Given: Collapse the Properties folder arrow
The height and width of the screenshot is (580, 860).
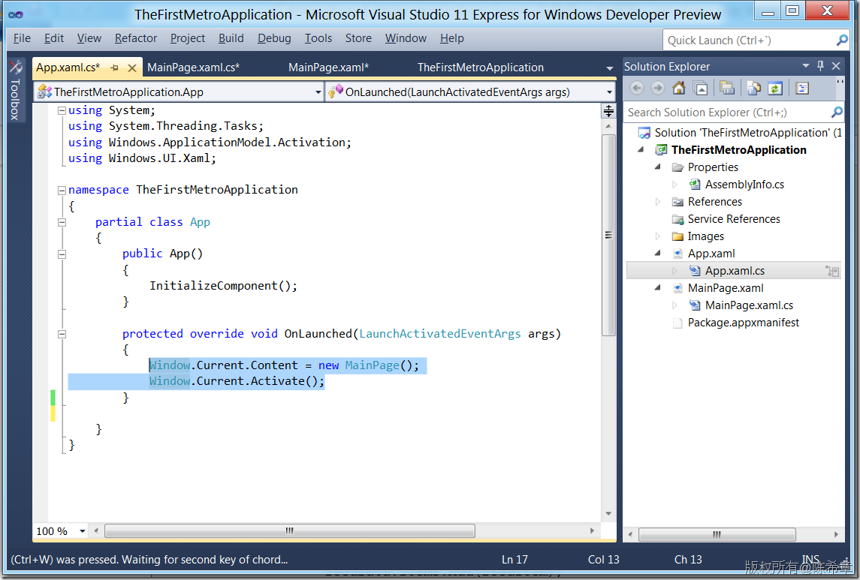Looking at the screenshot, I should [658, 167].
